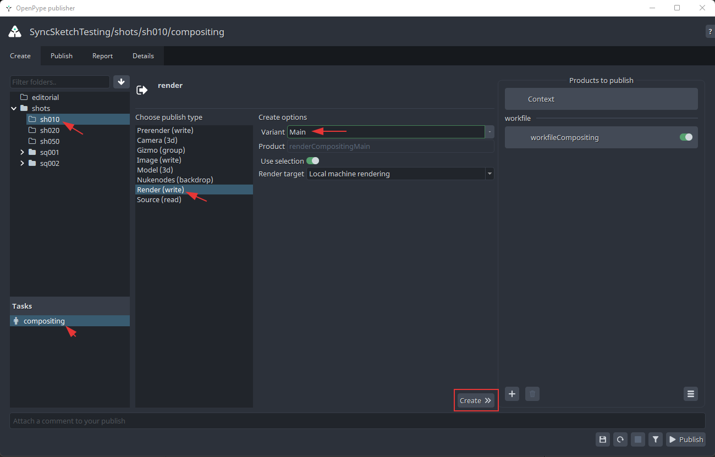715x457 pixels.
Task: Select Camera (3d) publish type
Action: click(x=194, y=140)
